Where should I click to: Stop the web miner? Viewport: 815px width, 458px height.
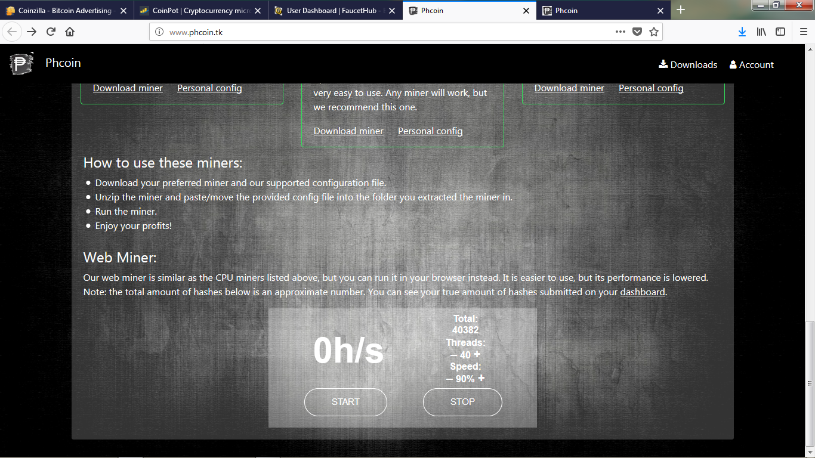(462, 402)
